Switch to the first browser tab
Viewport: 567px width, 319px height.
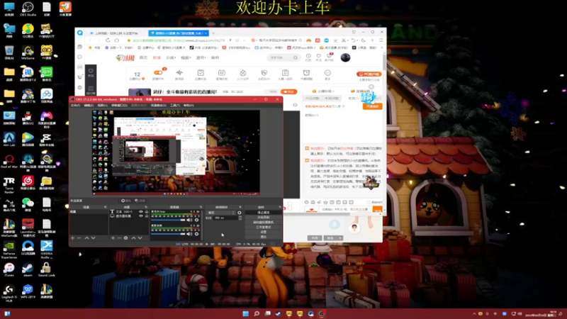[x=116, y=33]
